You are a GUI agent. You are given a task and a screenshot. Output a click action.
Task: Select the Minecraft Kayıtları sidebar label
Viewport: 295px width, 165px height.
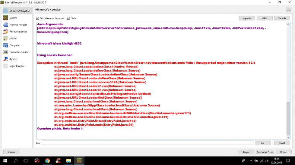point(20,11)
